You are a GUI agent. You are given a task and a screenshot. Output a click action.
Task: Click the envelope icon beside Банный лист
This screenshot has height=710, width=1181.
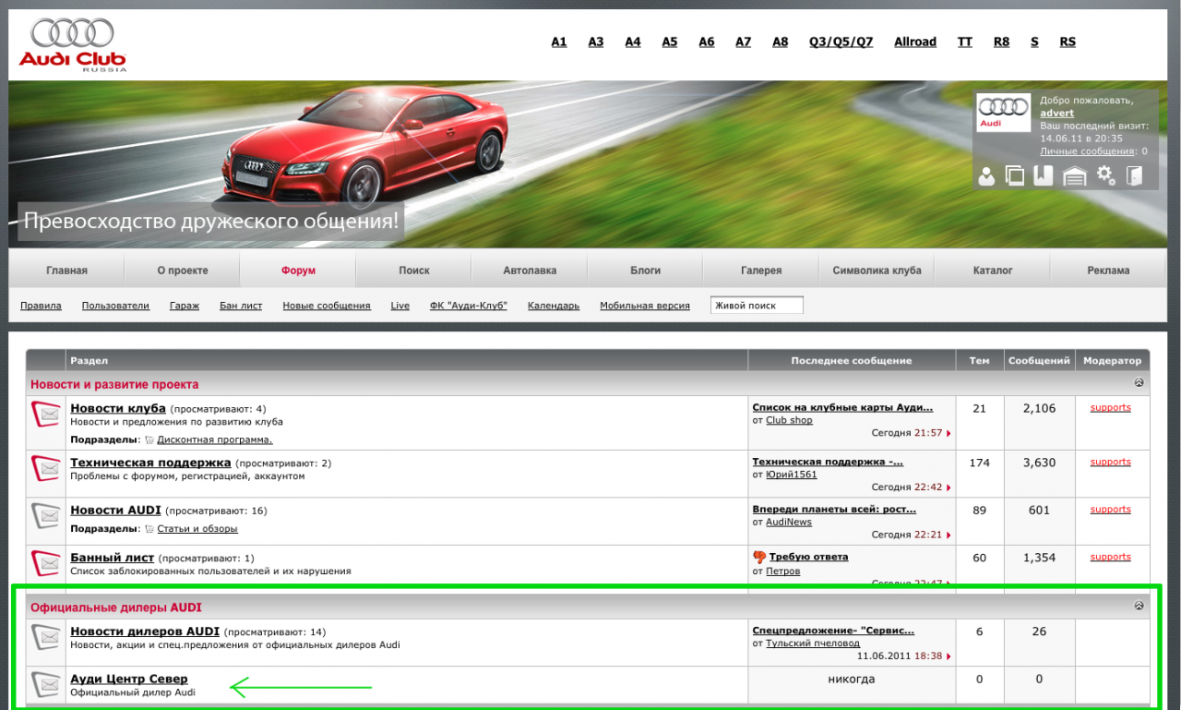tap(46, 563)
